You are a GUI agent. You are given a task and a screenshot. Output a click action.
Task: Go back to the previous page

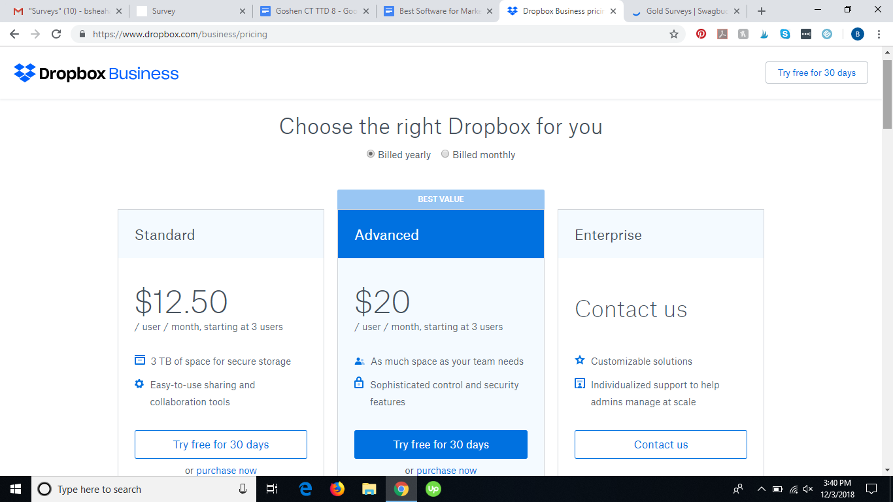click(x=14, y=34)
